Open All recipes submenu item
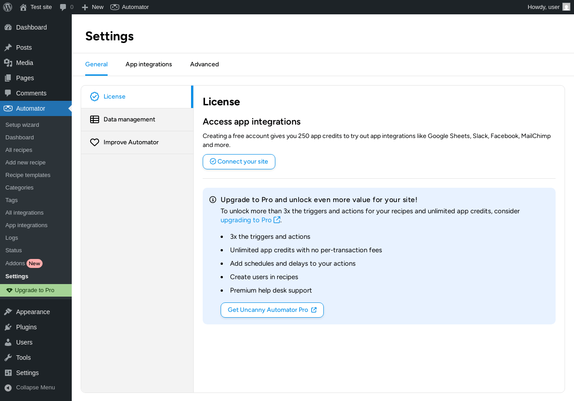This screenshot has width=574, height=401. tap(36, 150)
